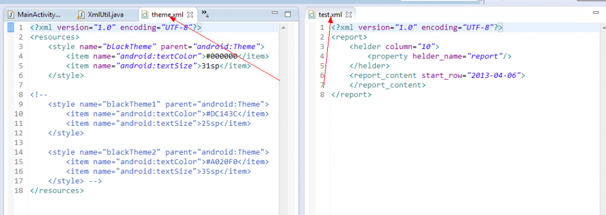
Task: Click the 31sp text size value
Action: (210, 66)
